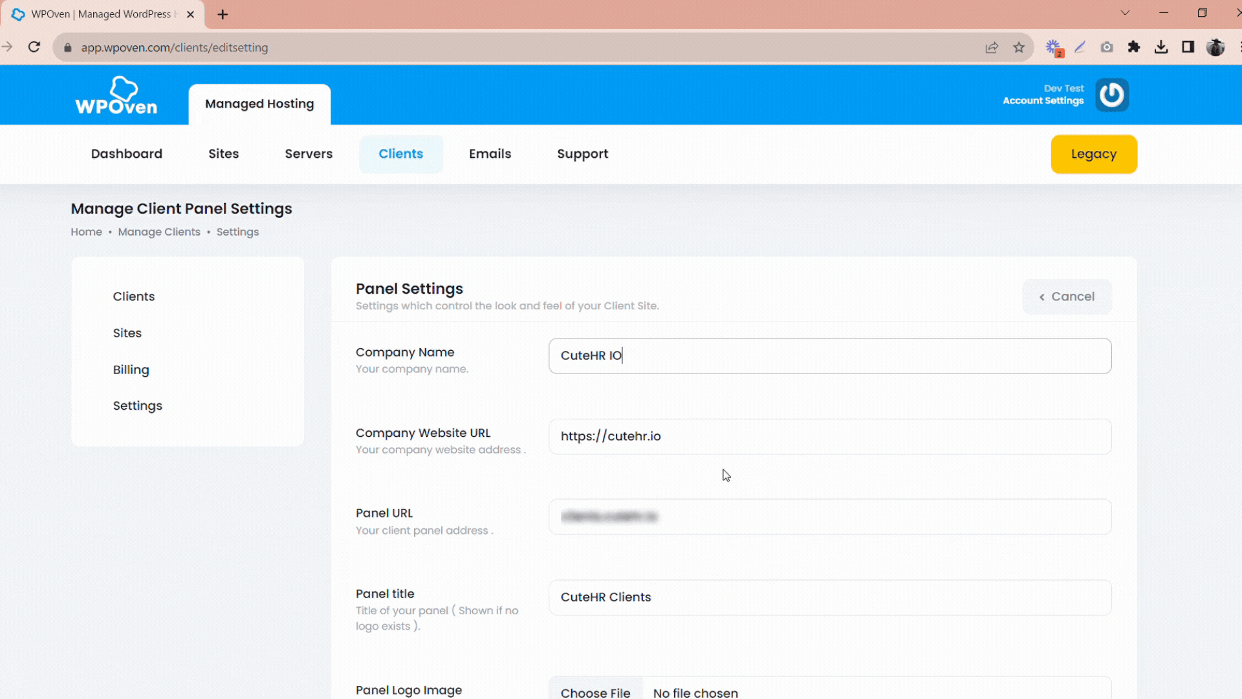This screenshot has width=1242, height=699.
Task: Open the tab search chevron
Action: point(1126,13)
